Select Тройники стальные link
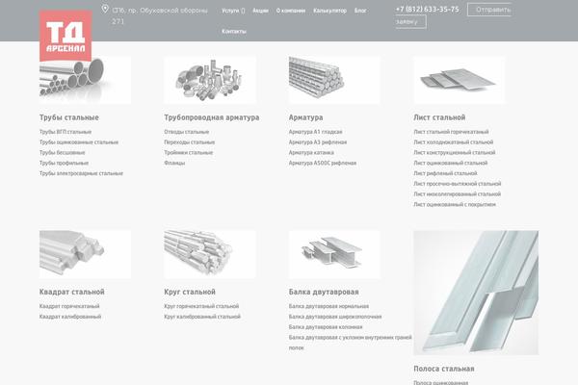Viewport: 578px width, 385px height. click(189, 152)
